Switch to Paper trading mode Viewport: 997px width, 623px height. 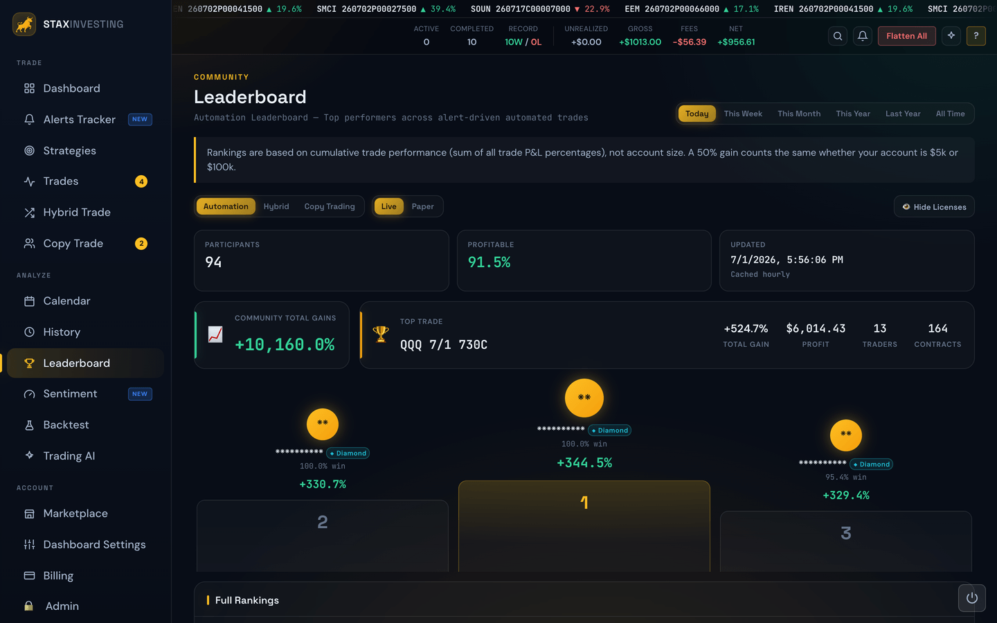(x=423, y=206)
